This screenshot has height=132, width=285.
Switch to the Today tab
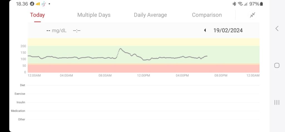pyautogui.click(x=37, y=15)
